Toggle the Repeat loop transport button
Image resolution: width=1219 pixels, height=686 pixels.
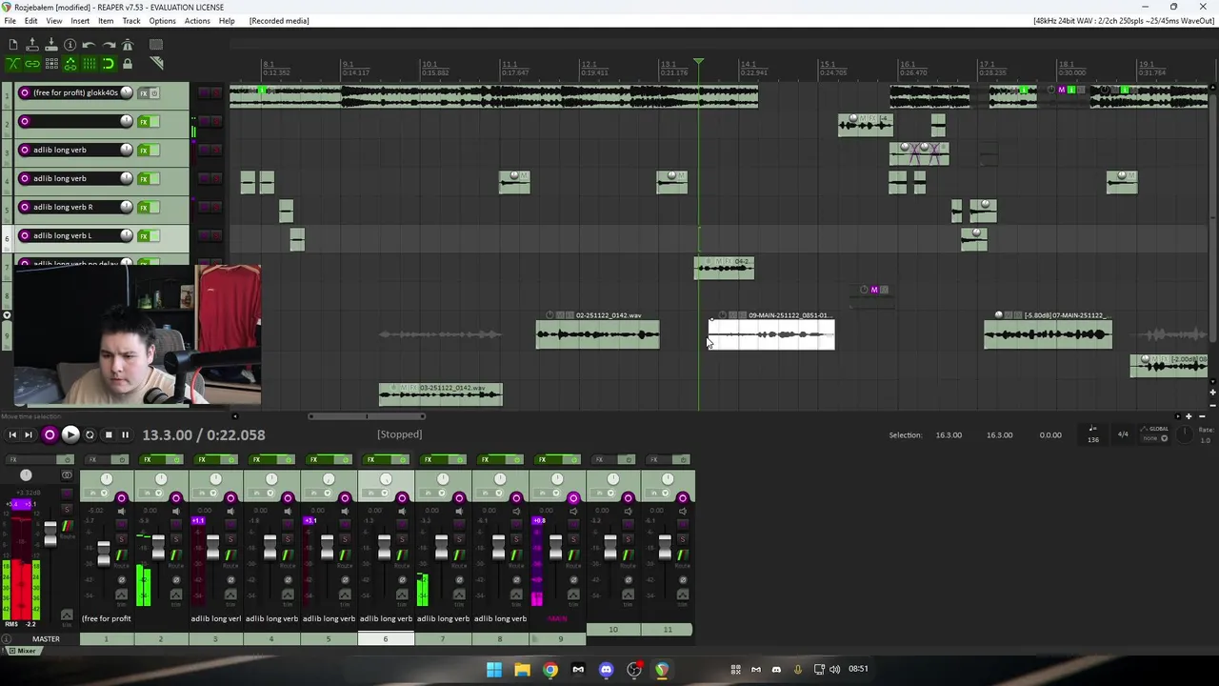pos(90,434)
